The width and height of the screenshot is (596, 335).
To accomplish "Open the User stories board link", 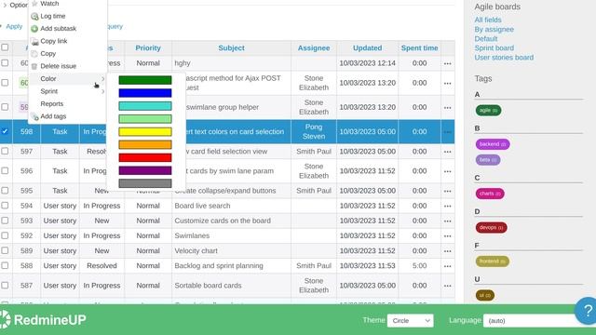I will click(504, 58).
